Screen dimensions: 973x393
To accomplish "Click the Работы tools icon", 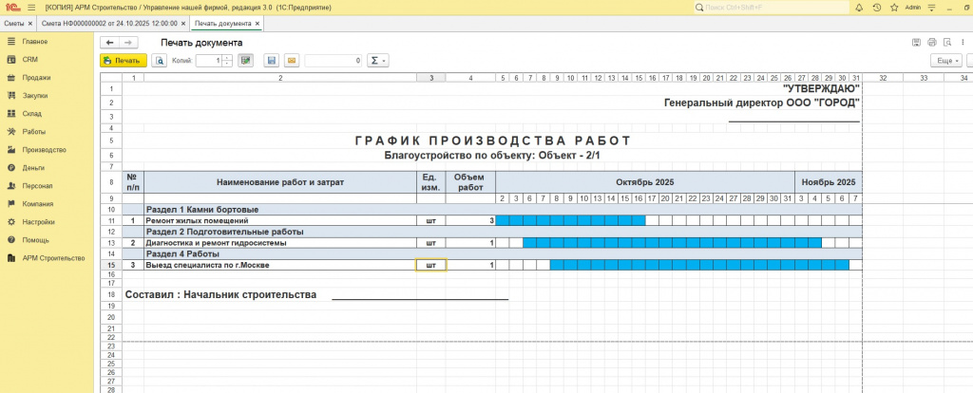I will [x=10, y=131].
